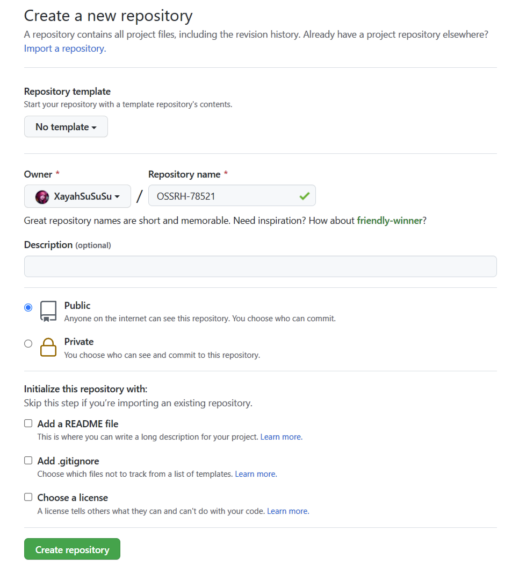Open the Import a repository link
Image resolution: width=519 pixels, height=586 pixels.
[x=64, y=48]
